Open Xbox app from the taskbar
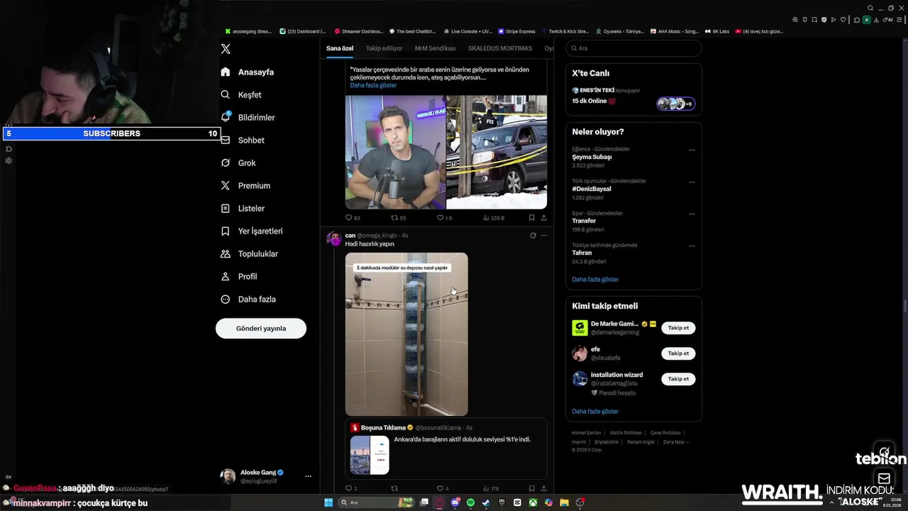This screenshot has height=511, width=908. pyautogui.click(x=533, y=502)
